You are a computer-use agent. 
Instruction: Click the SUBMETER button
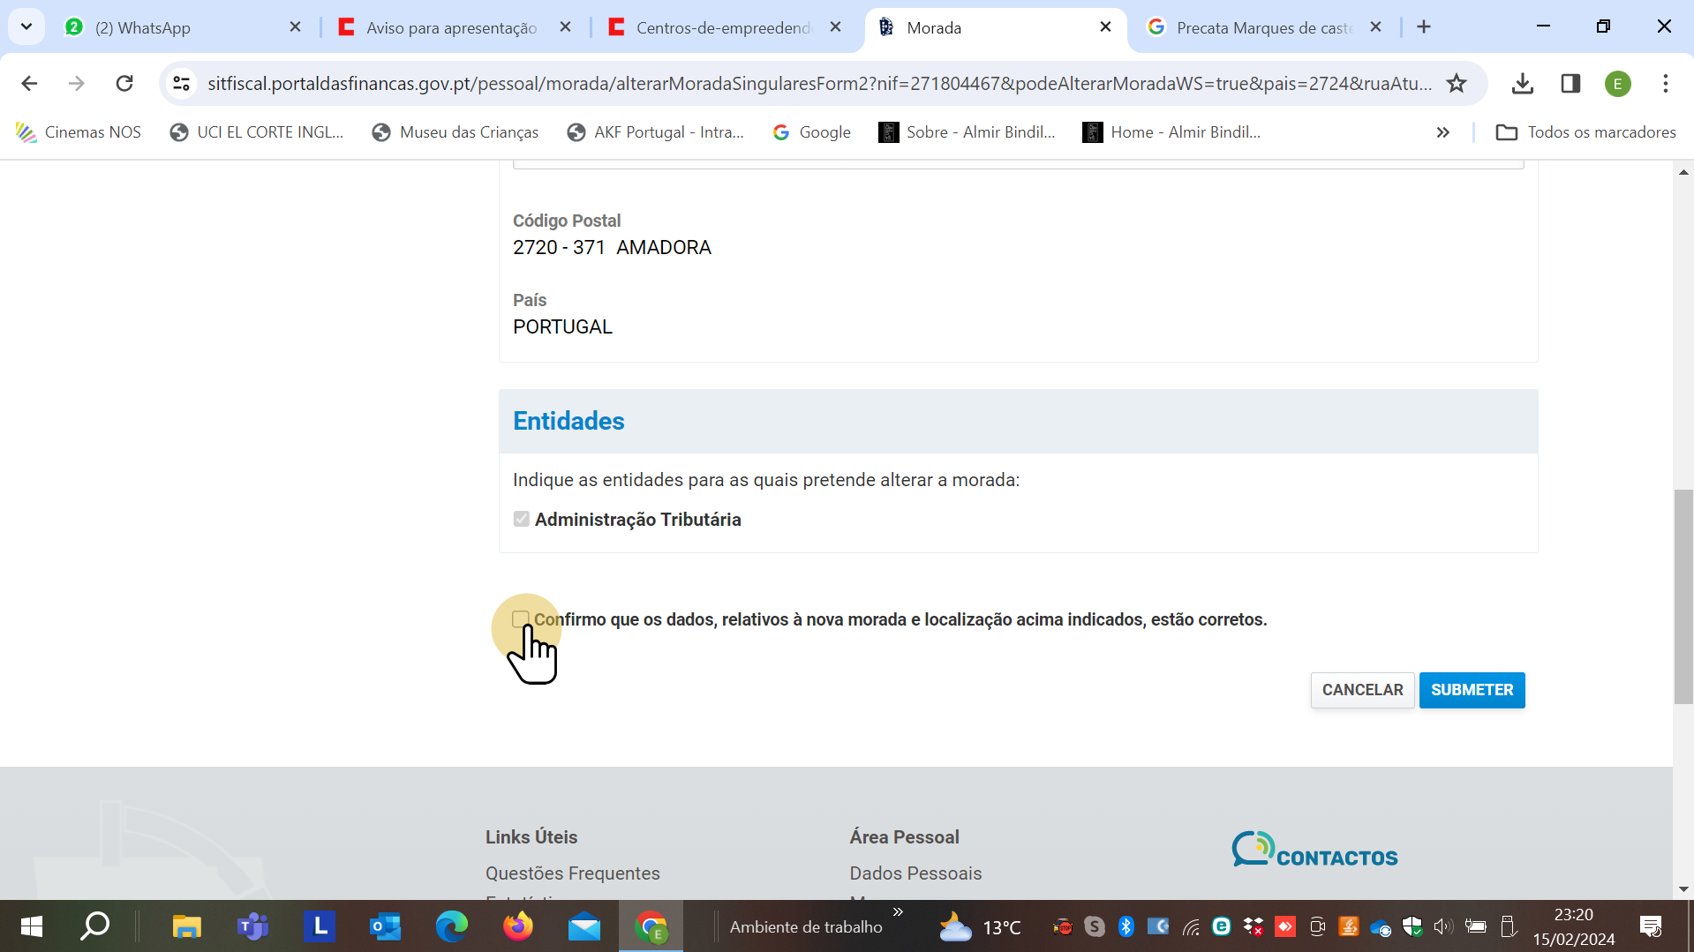click(1472, 690)
